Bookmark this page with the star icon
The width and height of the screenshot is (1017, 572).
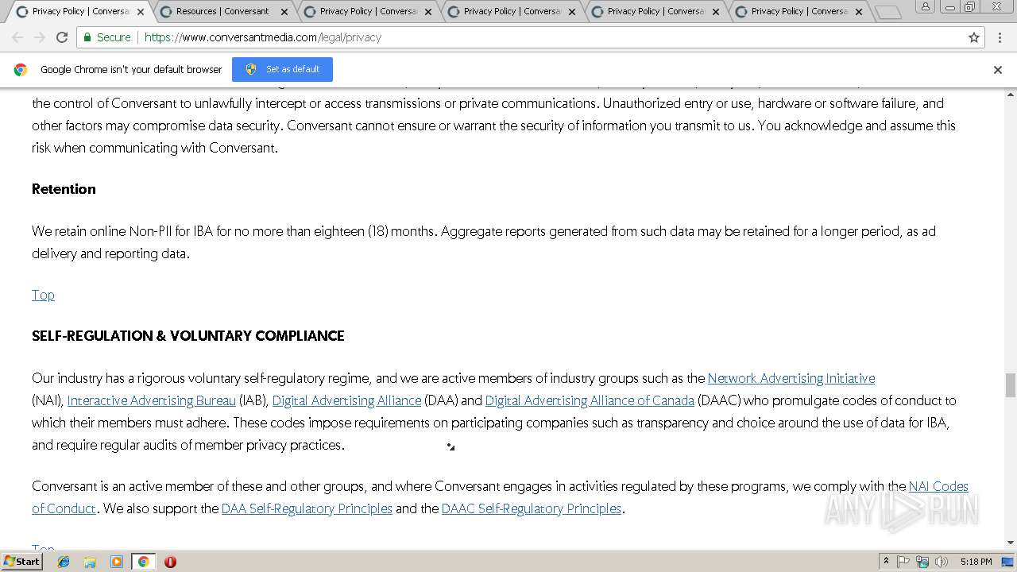pyautogui.click(x=974, y=37)
